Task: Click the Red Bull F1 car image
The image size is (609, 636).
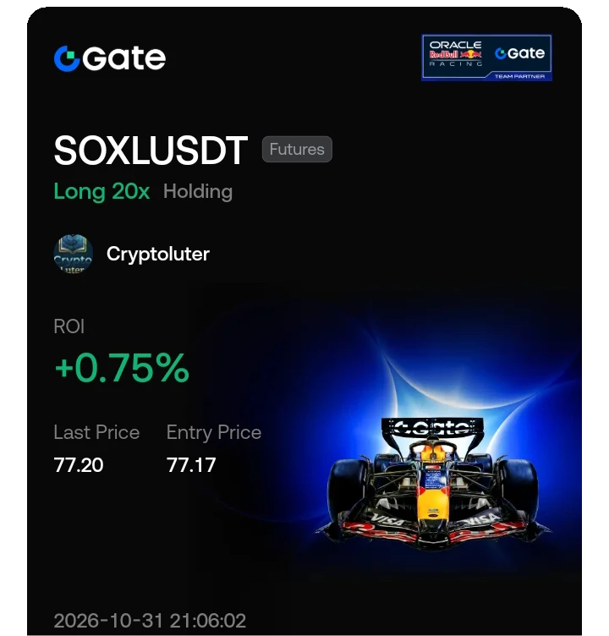Action: pyautogui.click(x=433, y=482)
